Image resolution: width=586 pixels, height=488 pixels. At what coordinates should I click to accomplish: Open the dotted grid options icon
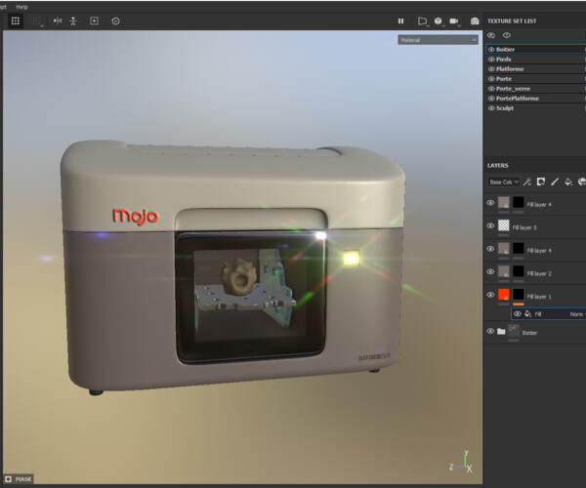point(37,21)
